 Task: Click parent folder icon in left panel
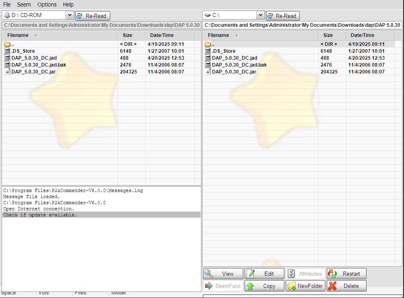pyautogui.click(x=7, y=44)
